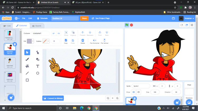Click the Undo arrow icon
The width and height of the screenshot is (198, 111).
pos(54,33)
